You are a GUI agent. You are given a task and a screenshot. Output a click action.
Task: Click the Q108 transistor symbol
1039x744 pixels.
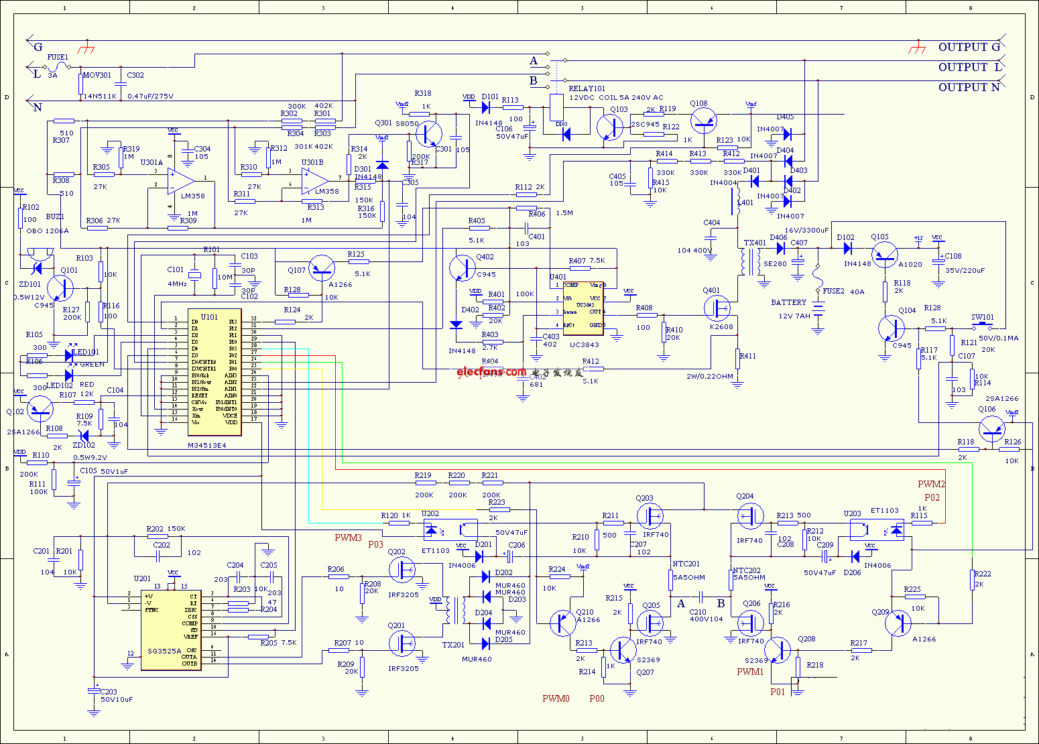tap(703, 121)
